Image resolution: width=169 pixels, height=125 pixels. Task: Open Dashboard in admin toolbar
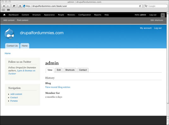[x=14, y=15]
